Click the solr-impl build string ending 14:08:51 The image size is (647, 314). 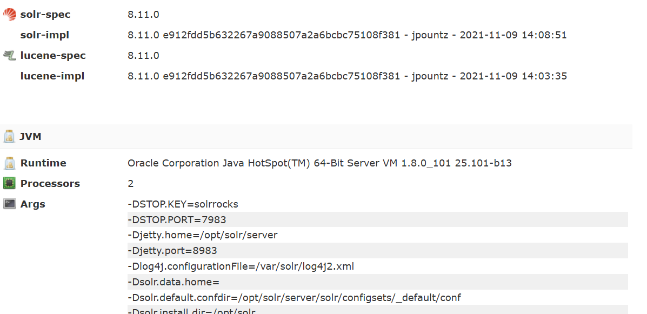(x=347, y=35)
